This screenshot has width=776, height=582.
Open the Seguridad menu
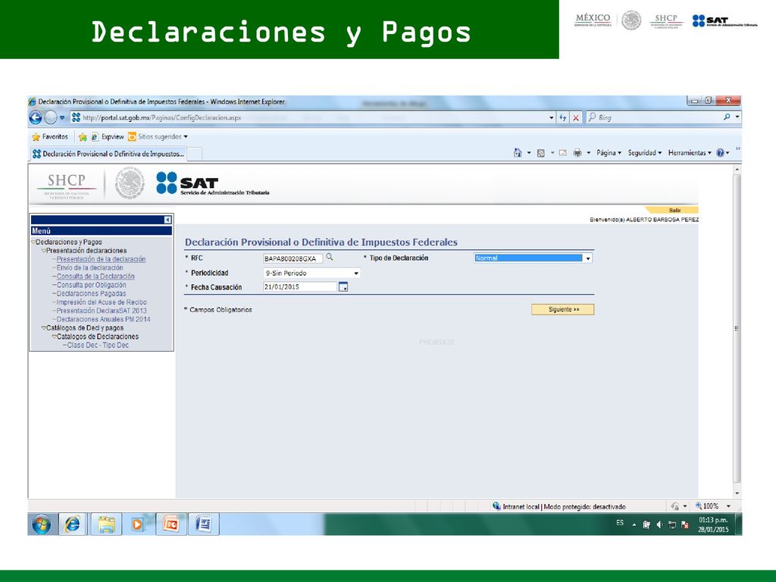pos(644,153)
